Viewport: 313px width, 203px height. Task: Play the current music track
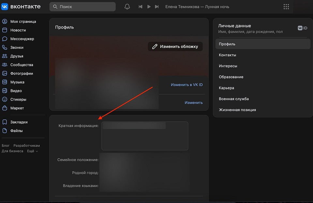point(149,7)
